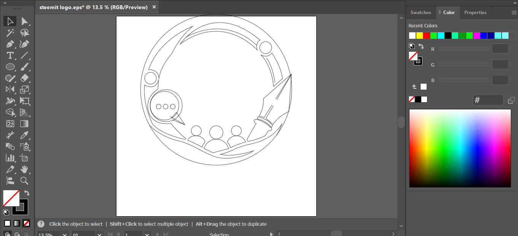The height and width of the screenshot is (236, 518).
Task: Choose the Eraser tool
Action: pyautogui.click(x=25, y=78)
